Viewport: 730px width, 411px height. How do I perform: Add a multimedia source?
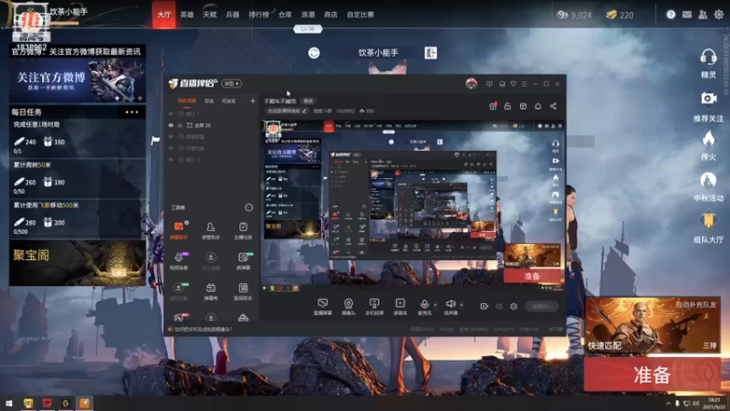click(x=400, y=307)
